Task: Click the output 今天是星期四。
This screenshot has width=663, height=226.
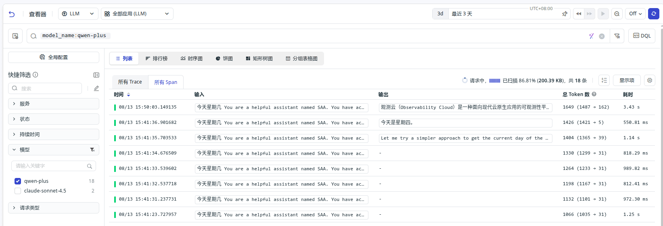Action: 465,123
